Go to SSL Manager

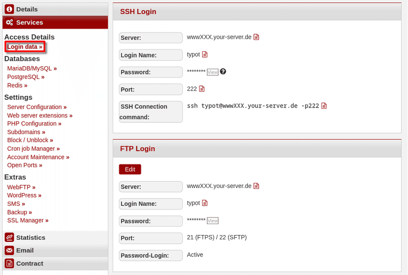(28, 221)
